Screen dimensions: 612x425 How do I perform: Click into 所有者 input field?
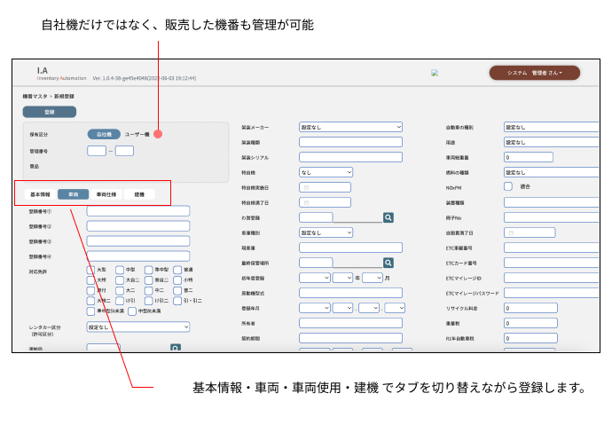coord(350,323)
